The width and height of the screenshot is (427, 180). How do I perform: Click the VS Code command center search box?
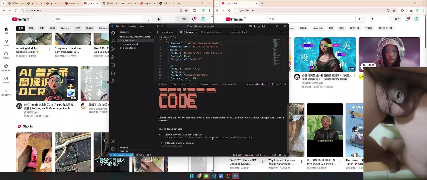tap(200, 26)
